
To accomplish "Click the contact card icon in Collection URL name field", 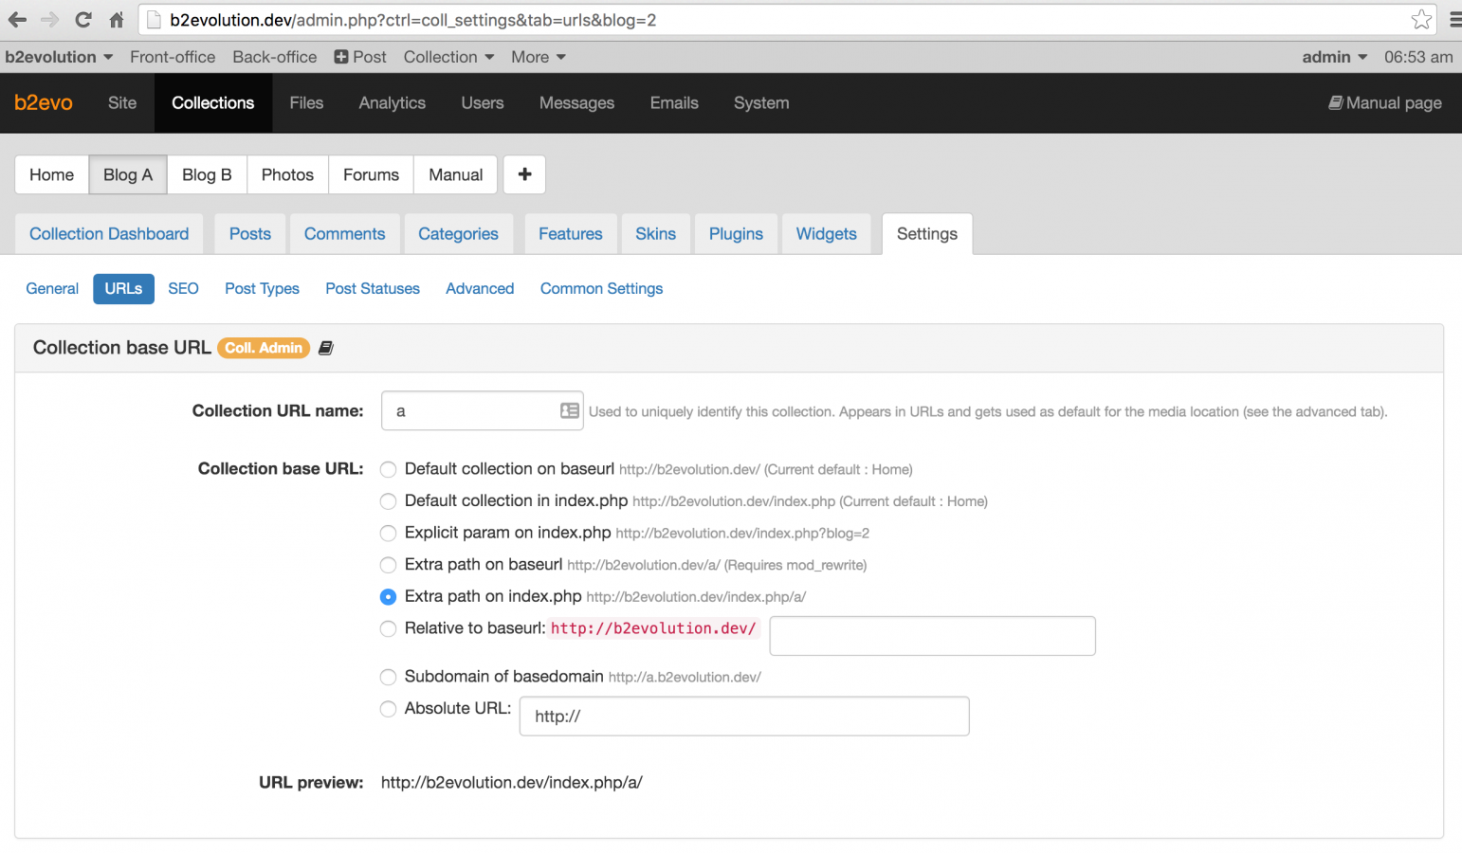I will click(x=567, y=409).
